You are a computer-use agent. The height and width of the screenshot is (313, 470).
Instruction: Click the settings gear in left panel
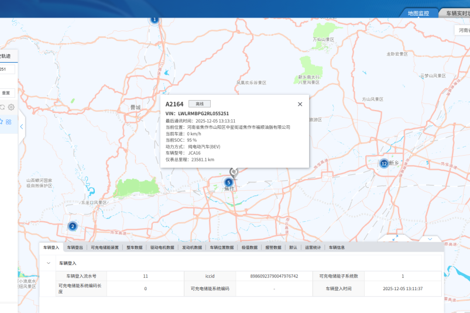click(x=11, y=107)
